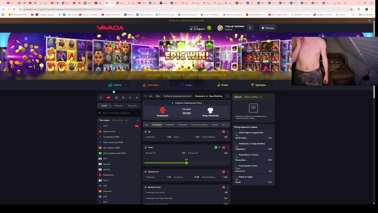This screenshot has height=213, width=378.
Task: Select the Betbuilder market tab
Action: coord(170,125)
